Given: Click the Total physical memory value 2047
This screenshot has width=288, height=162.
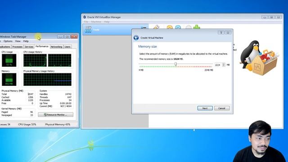Looking at the screenshot, I should point(31,94).
